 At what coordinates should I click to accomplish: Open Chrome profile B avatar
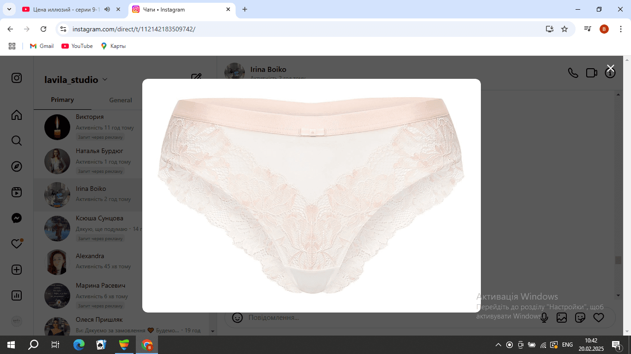tap(604, 29)
